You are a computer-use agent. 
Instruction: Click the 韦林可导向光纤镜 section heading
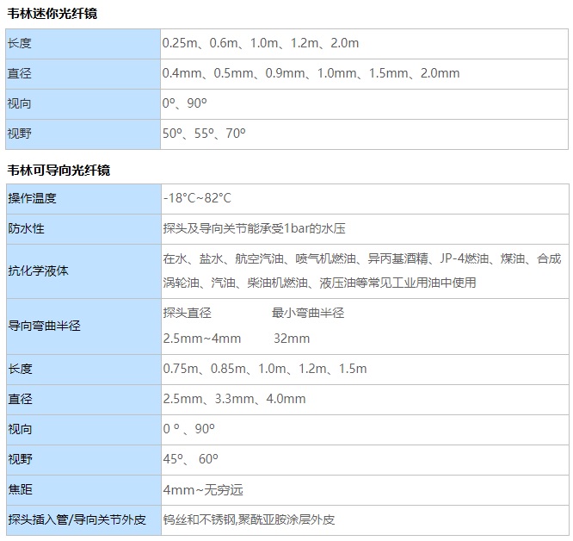click(x=59, y=170)
